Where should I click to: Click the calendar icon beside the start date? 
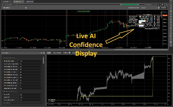coord(3,5)
